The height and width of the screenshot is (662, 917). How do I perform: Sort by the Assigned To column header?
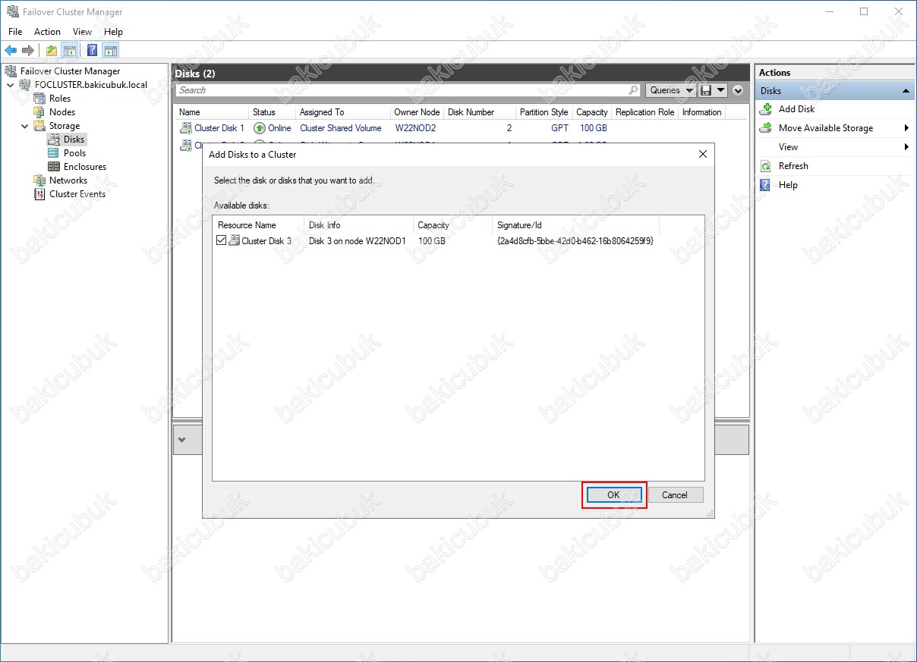pyautogui.click(x=342, y=112)
